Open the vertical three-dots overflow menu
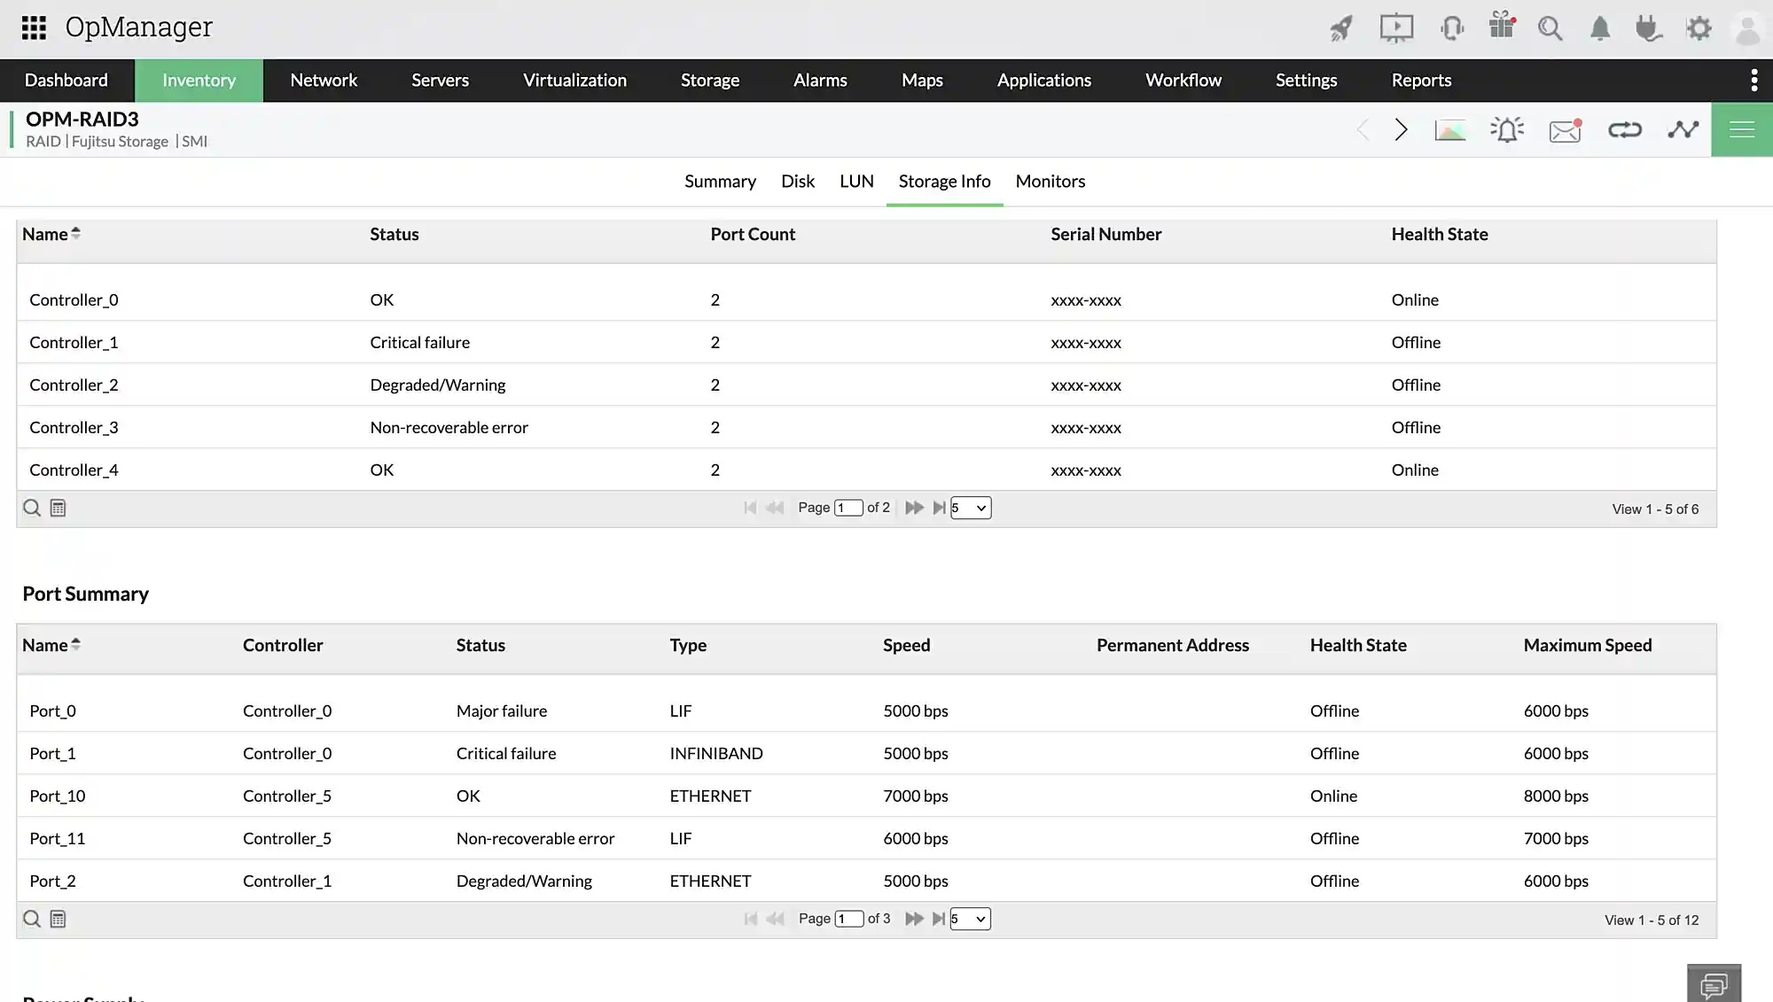This screenshot has width=1773, height=1002. coord(1753,81)
